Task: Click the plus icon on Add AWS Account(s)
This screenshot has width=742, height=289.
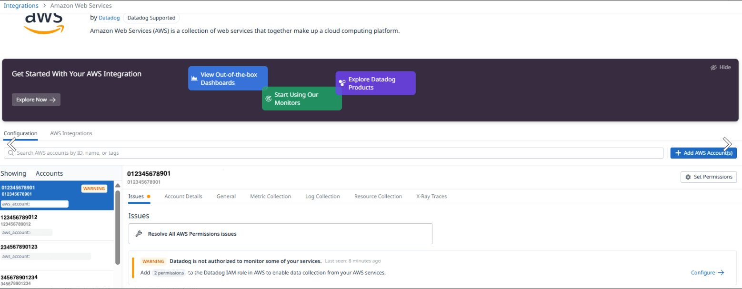Action: coord(678,153)
